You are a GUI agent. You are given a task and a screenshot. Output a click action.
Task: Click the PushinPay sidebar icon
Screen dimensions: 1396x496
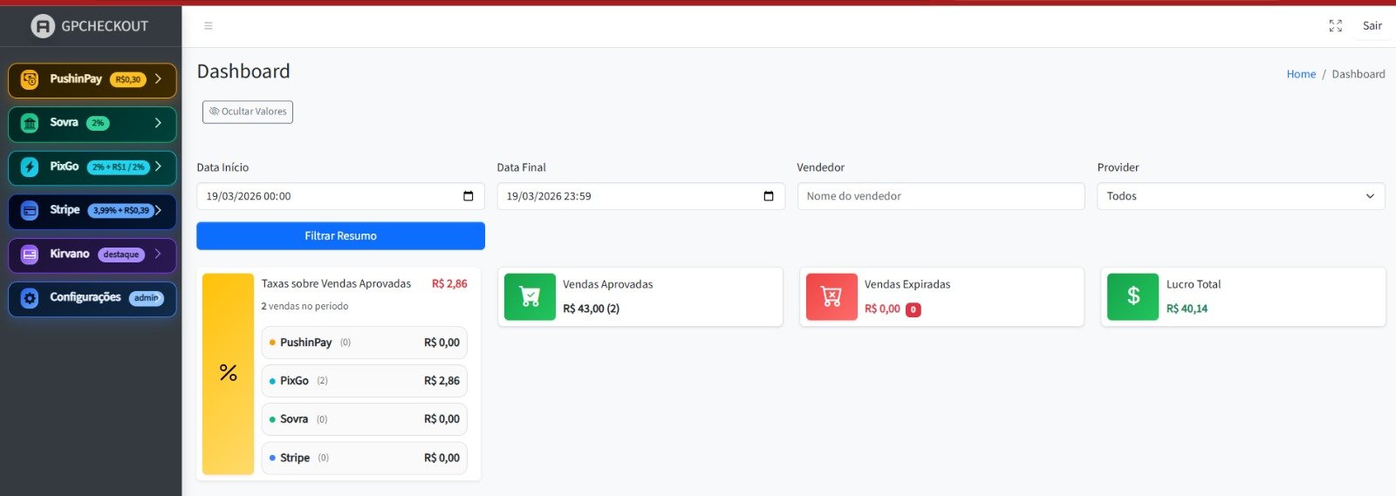[x=30, y=79]
